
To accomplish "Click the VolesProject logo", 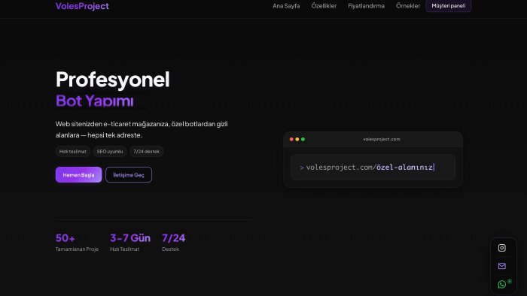I will click(x=82, y=6).
